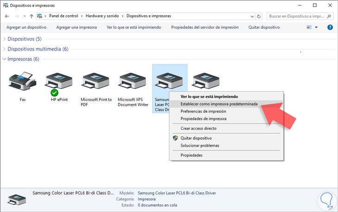Choose Ver lo que se está imprimiendo in context menu
The height and width of the screenshot is (212, 338).
click(x=209, y=96)
